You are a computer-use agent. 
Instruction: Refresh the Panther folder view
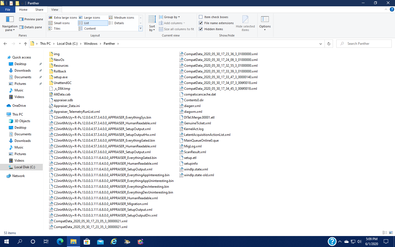[x=329, y=44]
